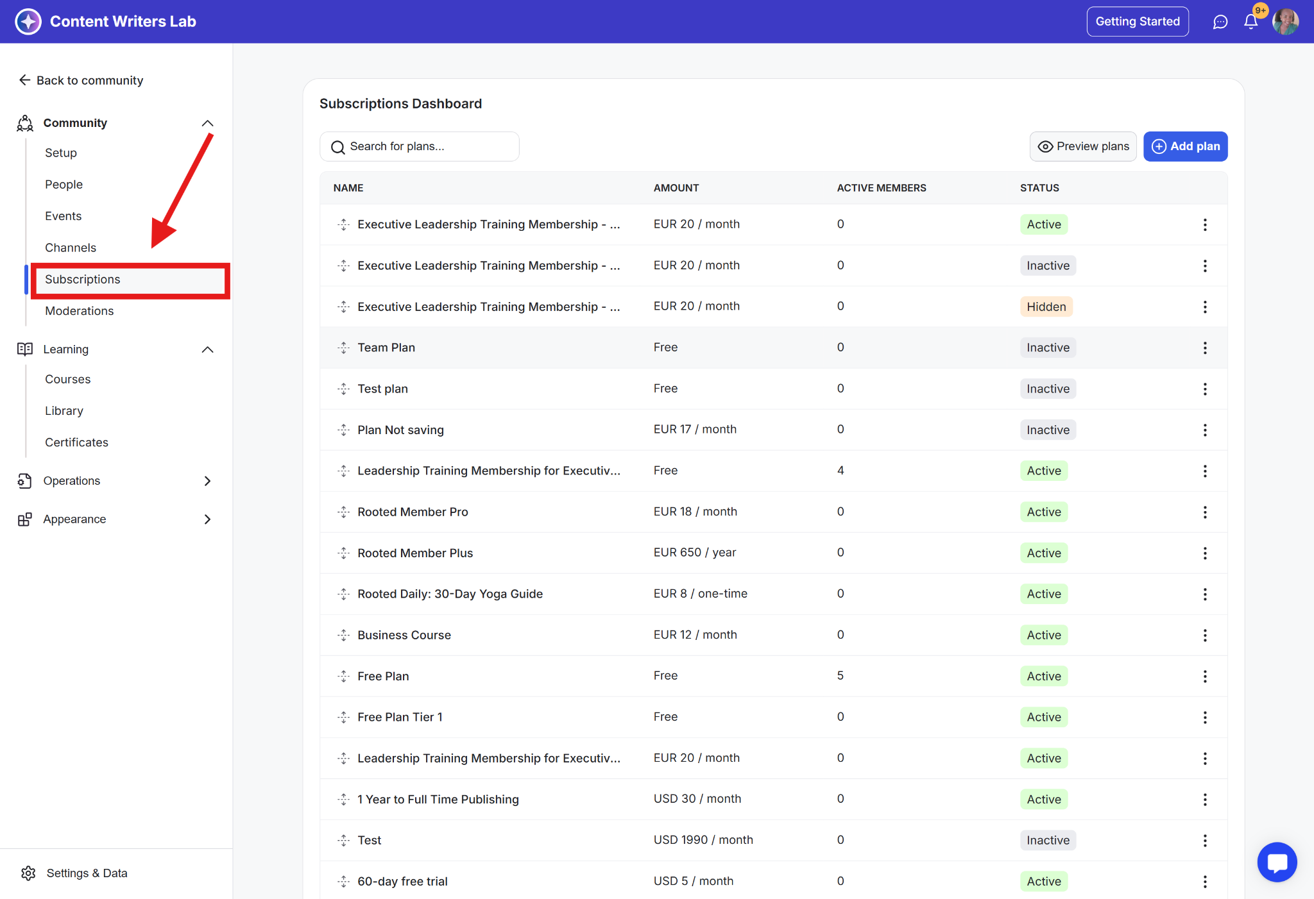This screenshot has height=899, width=1314.
Task: Click the Search for plans field
Action: point(420,146)
